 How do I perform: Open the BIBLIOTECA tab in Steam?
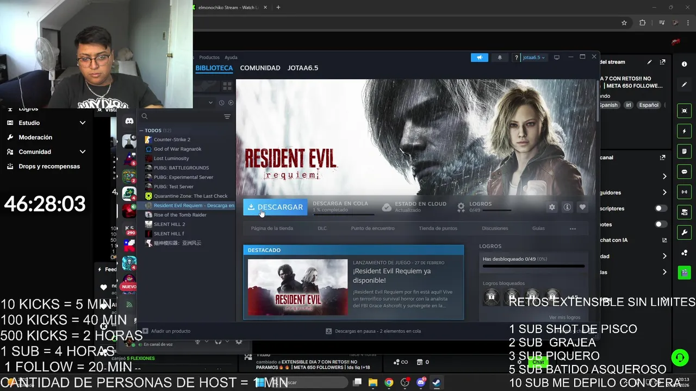click(214, 68)
